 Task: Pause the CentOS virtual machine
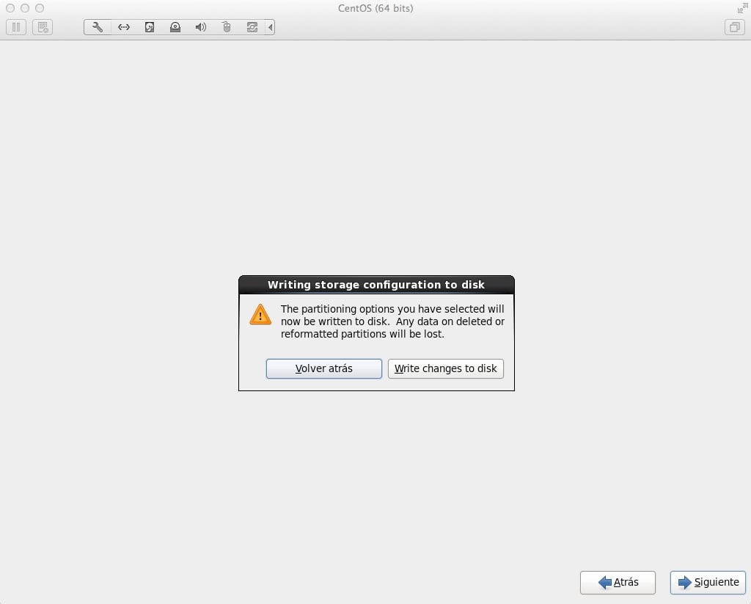(16, 27)
